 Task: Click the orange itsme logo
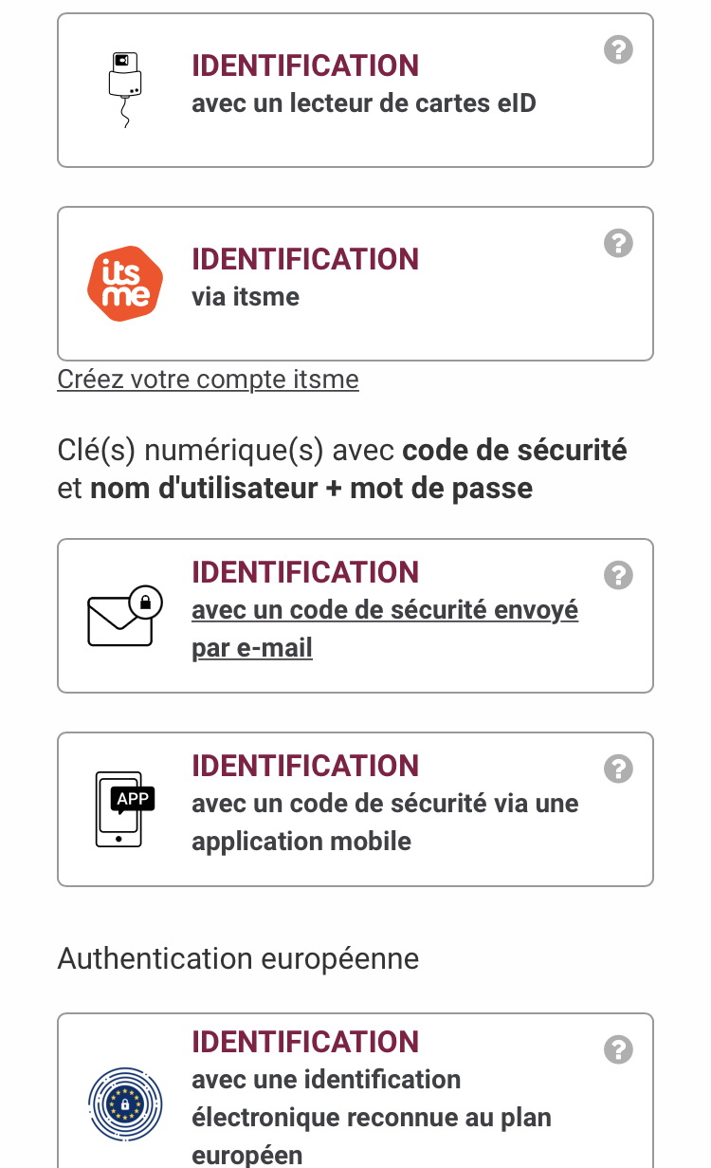coord(125,284)
